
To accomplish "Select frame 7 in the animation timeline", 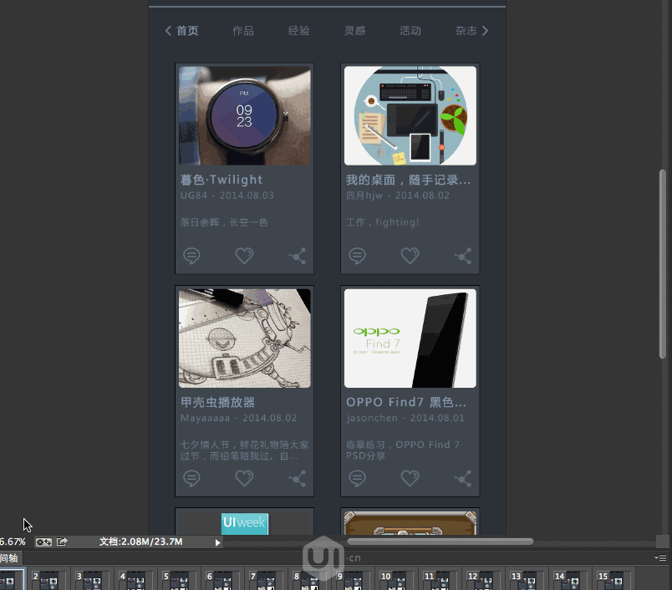I will [265, 577].
